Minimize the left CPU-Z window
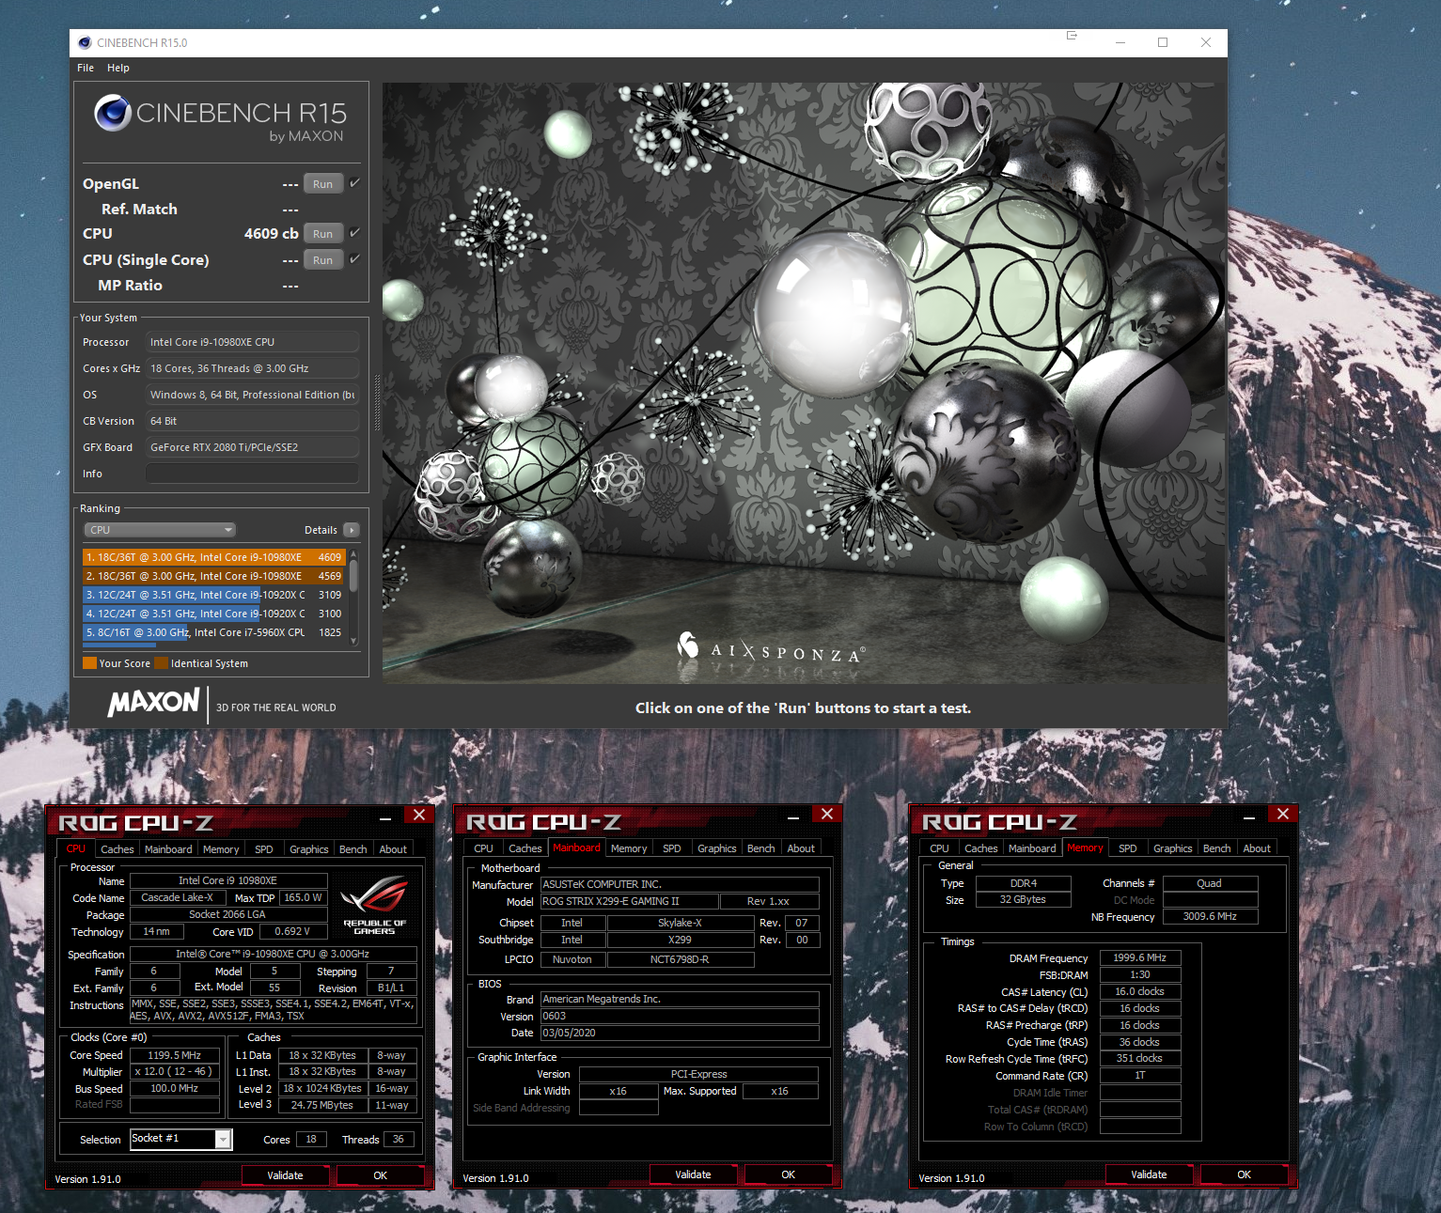The width and height of the screenshot is (1441, 1213). tap(385, 819)
